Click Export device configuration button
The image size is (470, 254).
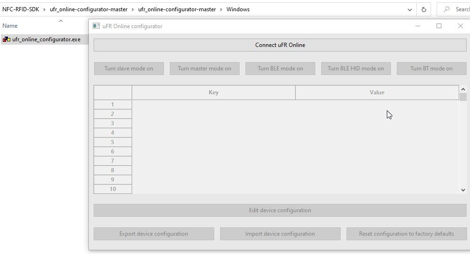pyautogui.click(x=154, y=234)
